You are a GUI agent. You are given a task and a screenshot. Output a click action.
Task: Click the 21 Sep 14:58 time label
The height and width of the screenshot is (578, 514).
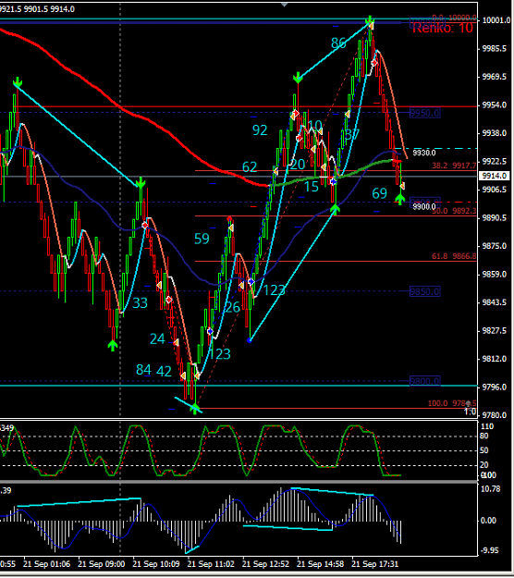[320, 564]
